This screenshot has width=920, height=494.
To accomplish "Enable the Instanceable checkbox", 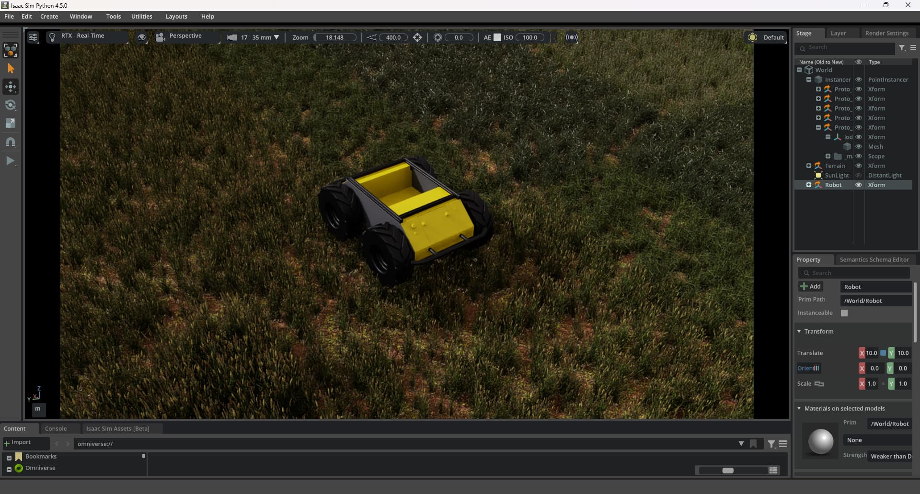I will (x=844, y=313).
